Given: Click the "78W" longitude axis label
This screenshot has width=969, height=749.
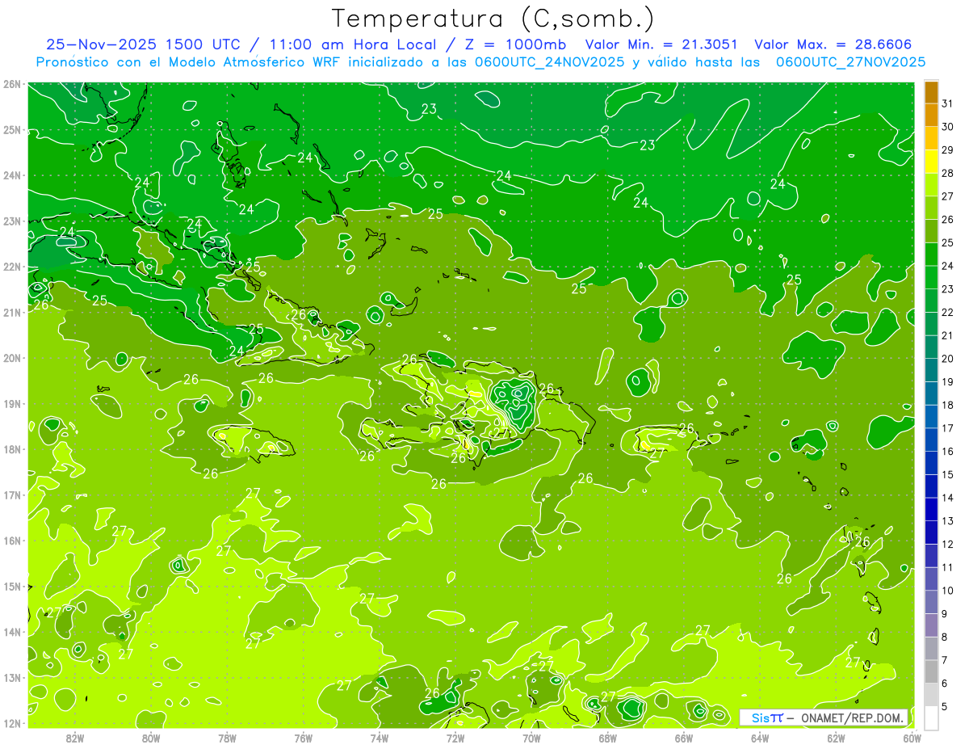Looking at the screenshot, I should (x=227, y=737).
